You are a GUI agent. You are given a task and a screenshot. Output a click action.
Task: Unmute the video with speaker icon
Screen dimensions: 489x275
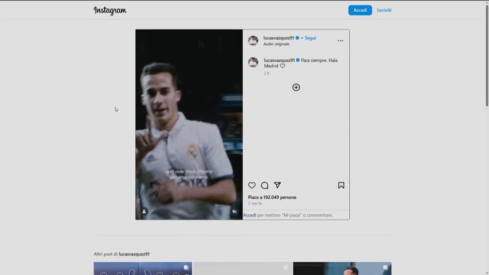(234, 212)
